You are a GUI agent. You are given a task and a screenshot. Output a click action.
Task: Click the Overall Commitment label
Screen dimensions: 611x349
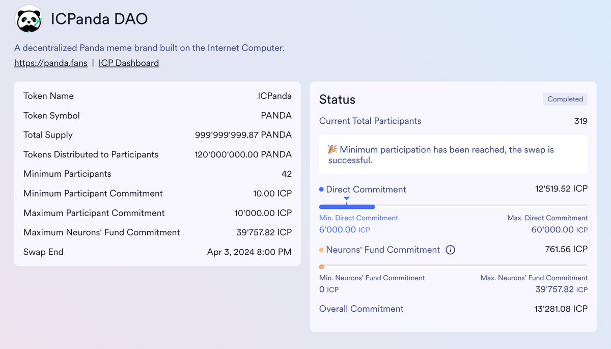point(361,309)
